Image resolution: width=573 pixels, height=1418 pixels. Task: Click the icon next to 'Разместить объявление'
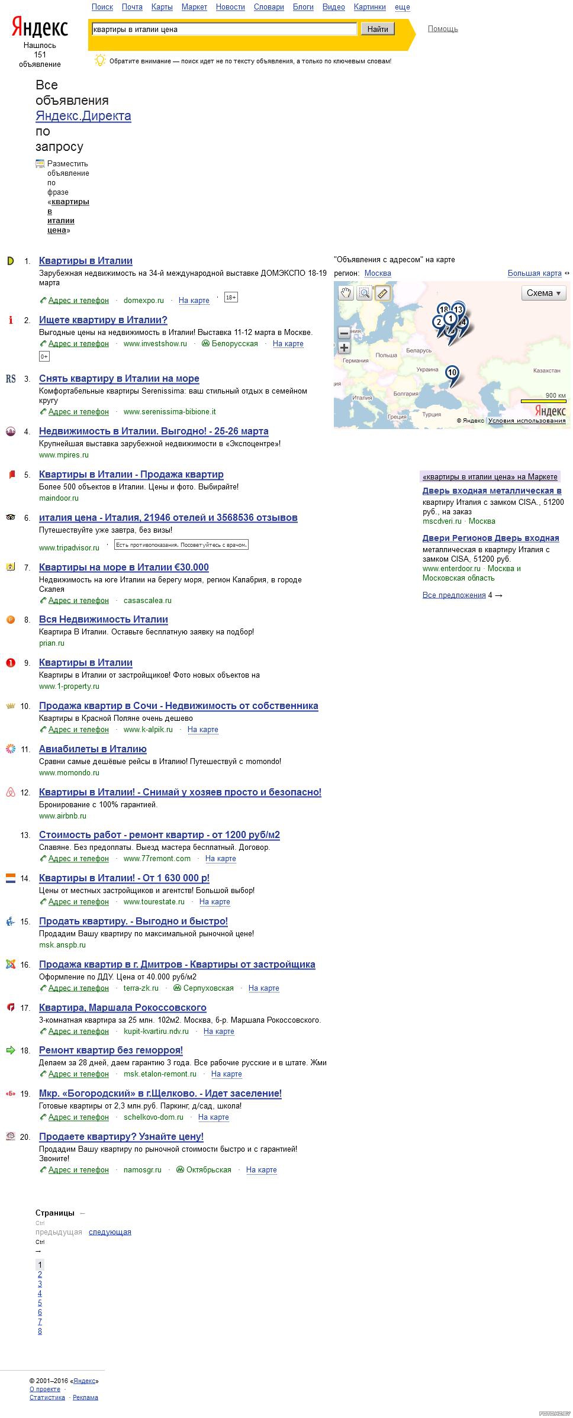tap(40, 164)
